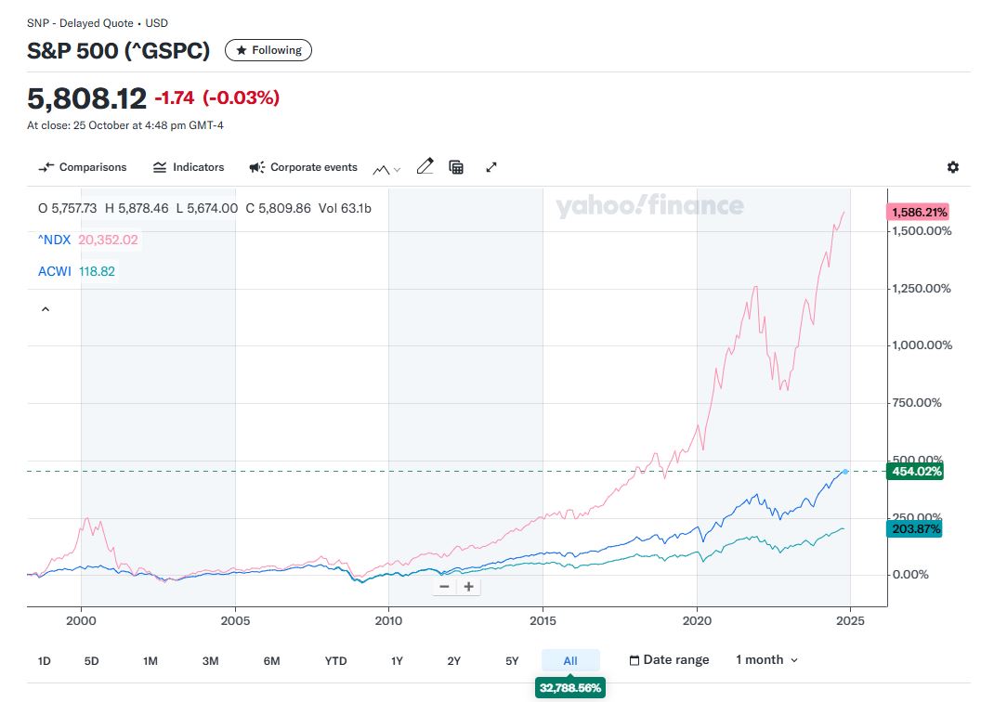Click the ^NDX comparison label
The image size is (981, 702).
point(54,240)
